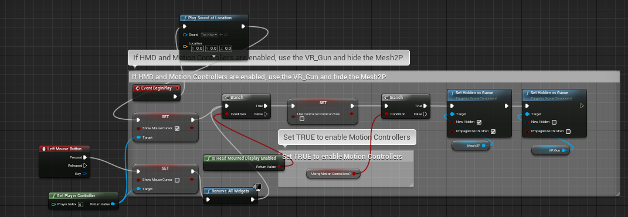Select the Is Head Mounted Display Enabled node title
Viewport: 628px width, 217px height.
(243, 159)
